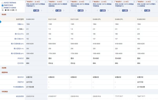Tick the 隐藏暂无内容参数 checkbox

[x=3, y=8]
